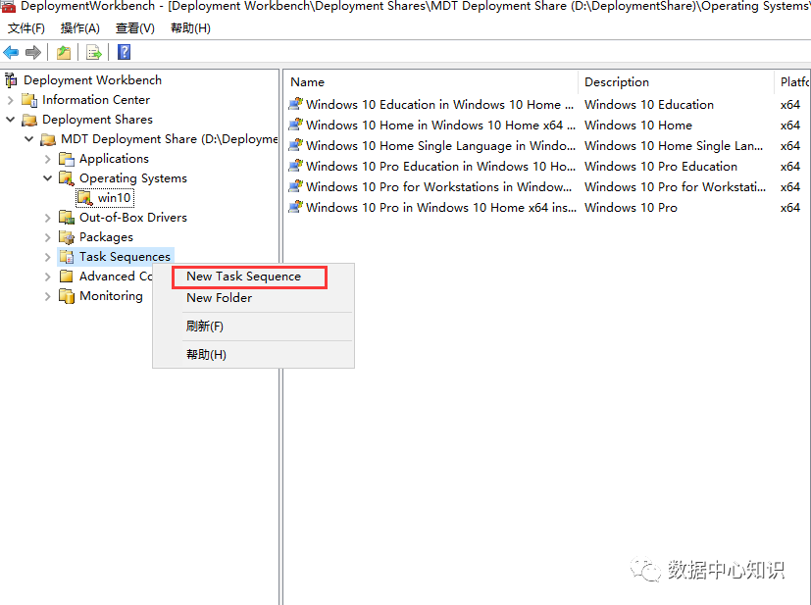Click Description cell 'Windows 10 Home'
This screenshot has height=605, width=811.
[638, 126]
